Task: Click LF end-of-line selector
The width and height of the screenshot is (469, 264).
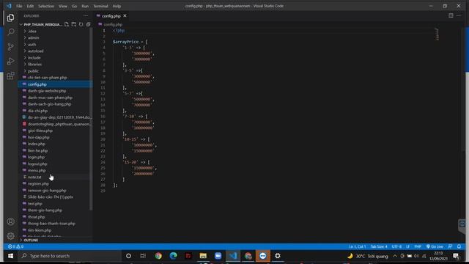Action: pos(407,246)
